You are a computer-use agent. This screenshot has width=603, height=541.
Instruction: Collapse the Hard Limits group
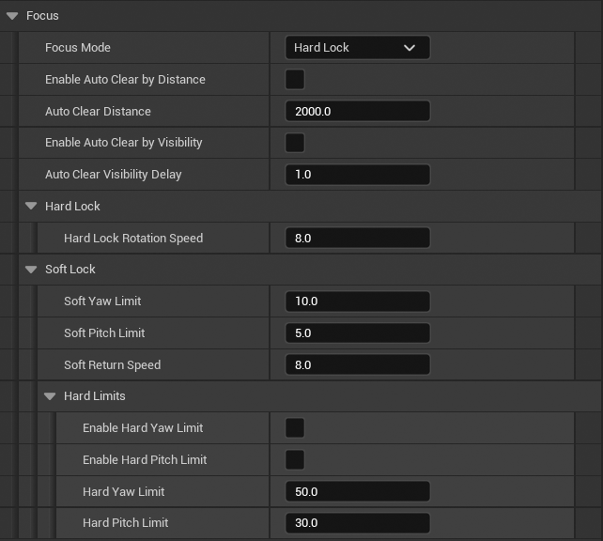point(50,396)
